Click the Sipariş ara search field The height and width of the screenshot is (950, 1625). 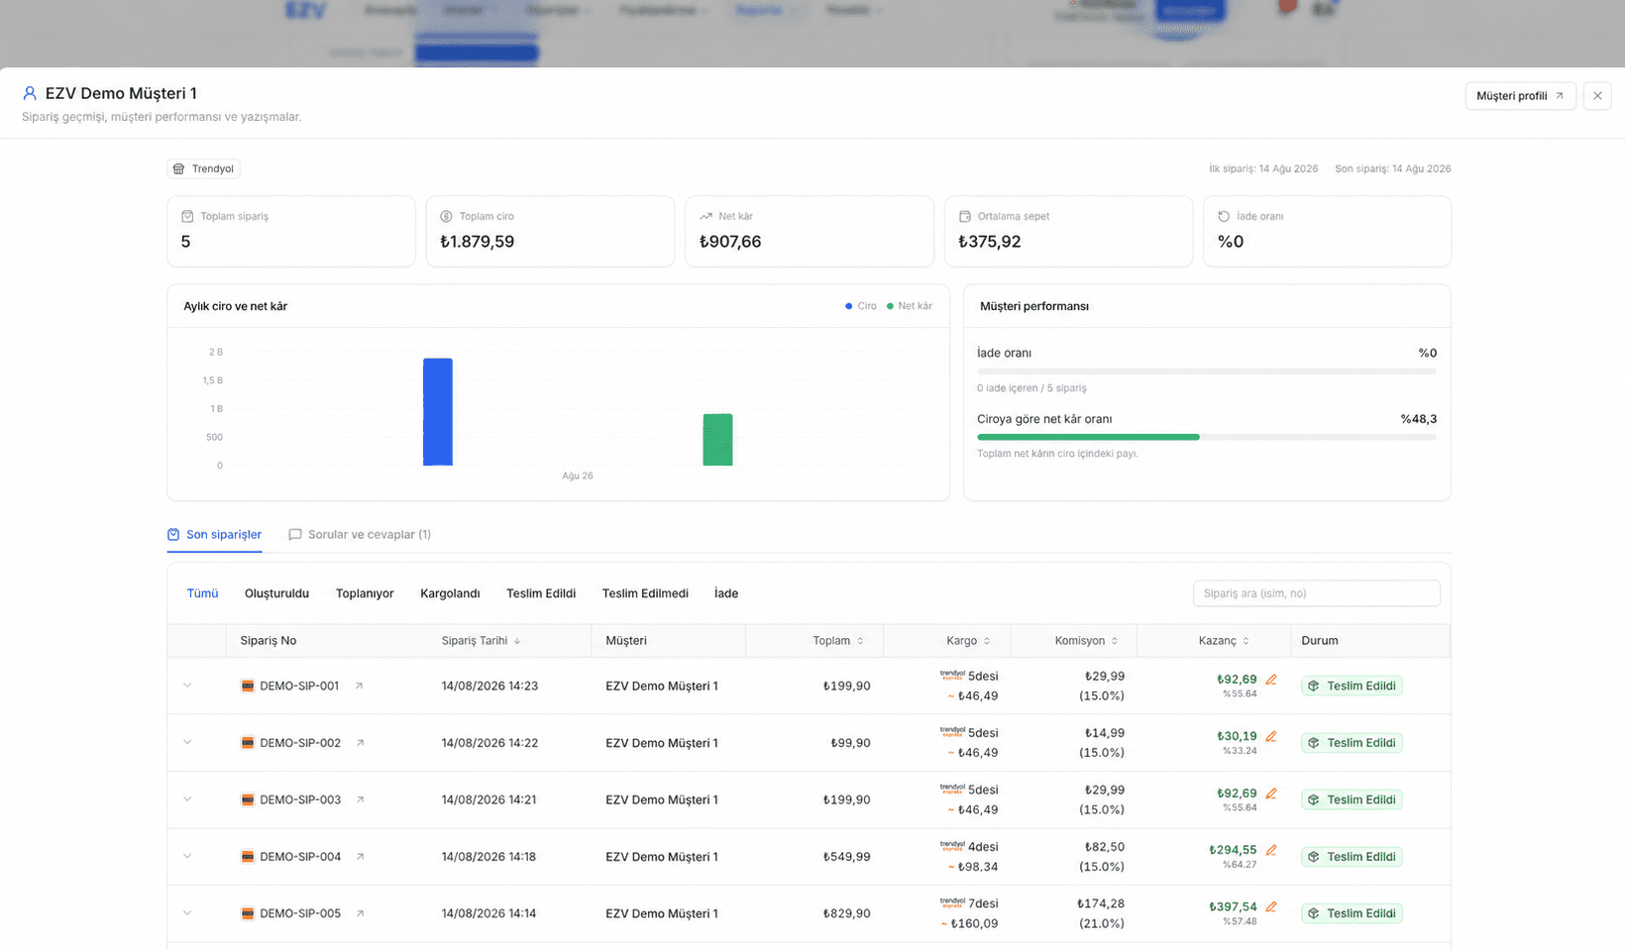click(1316, 593)
